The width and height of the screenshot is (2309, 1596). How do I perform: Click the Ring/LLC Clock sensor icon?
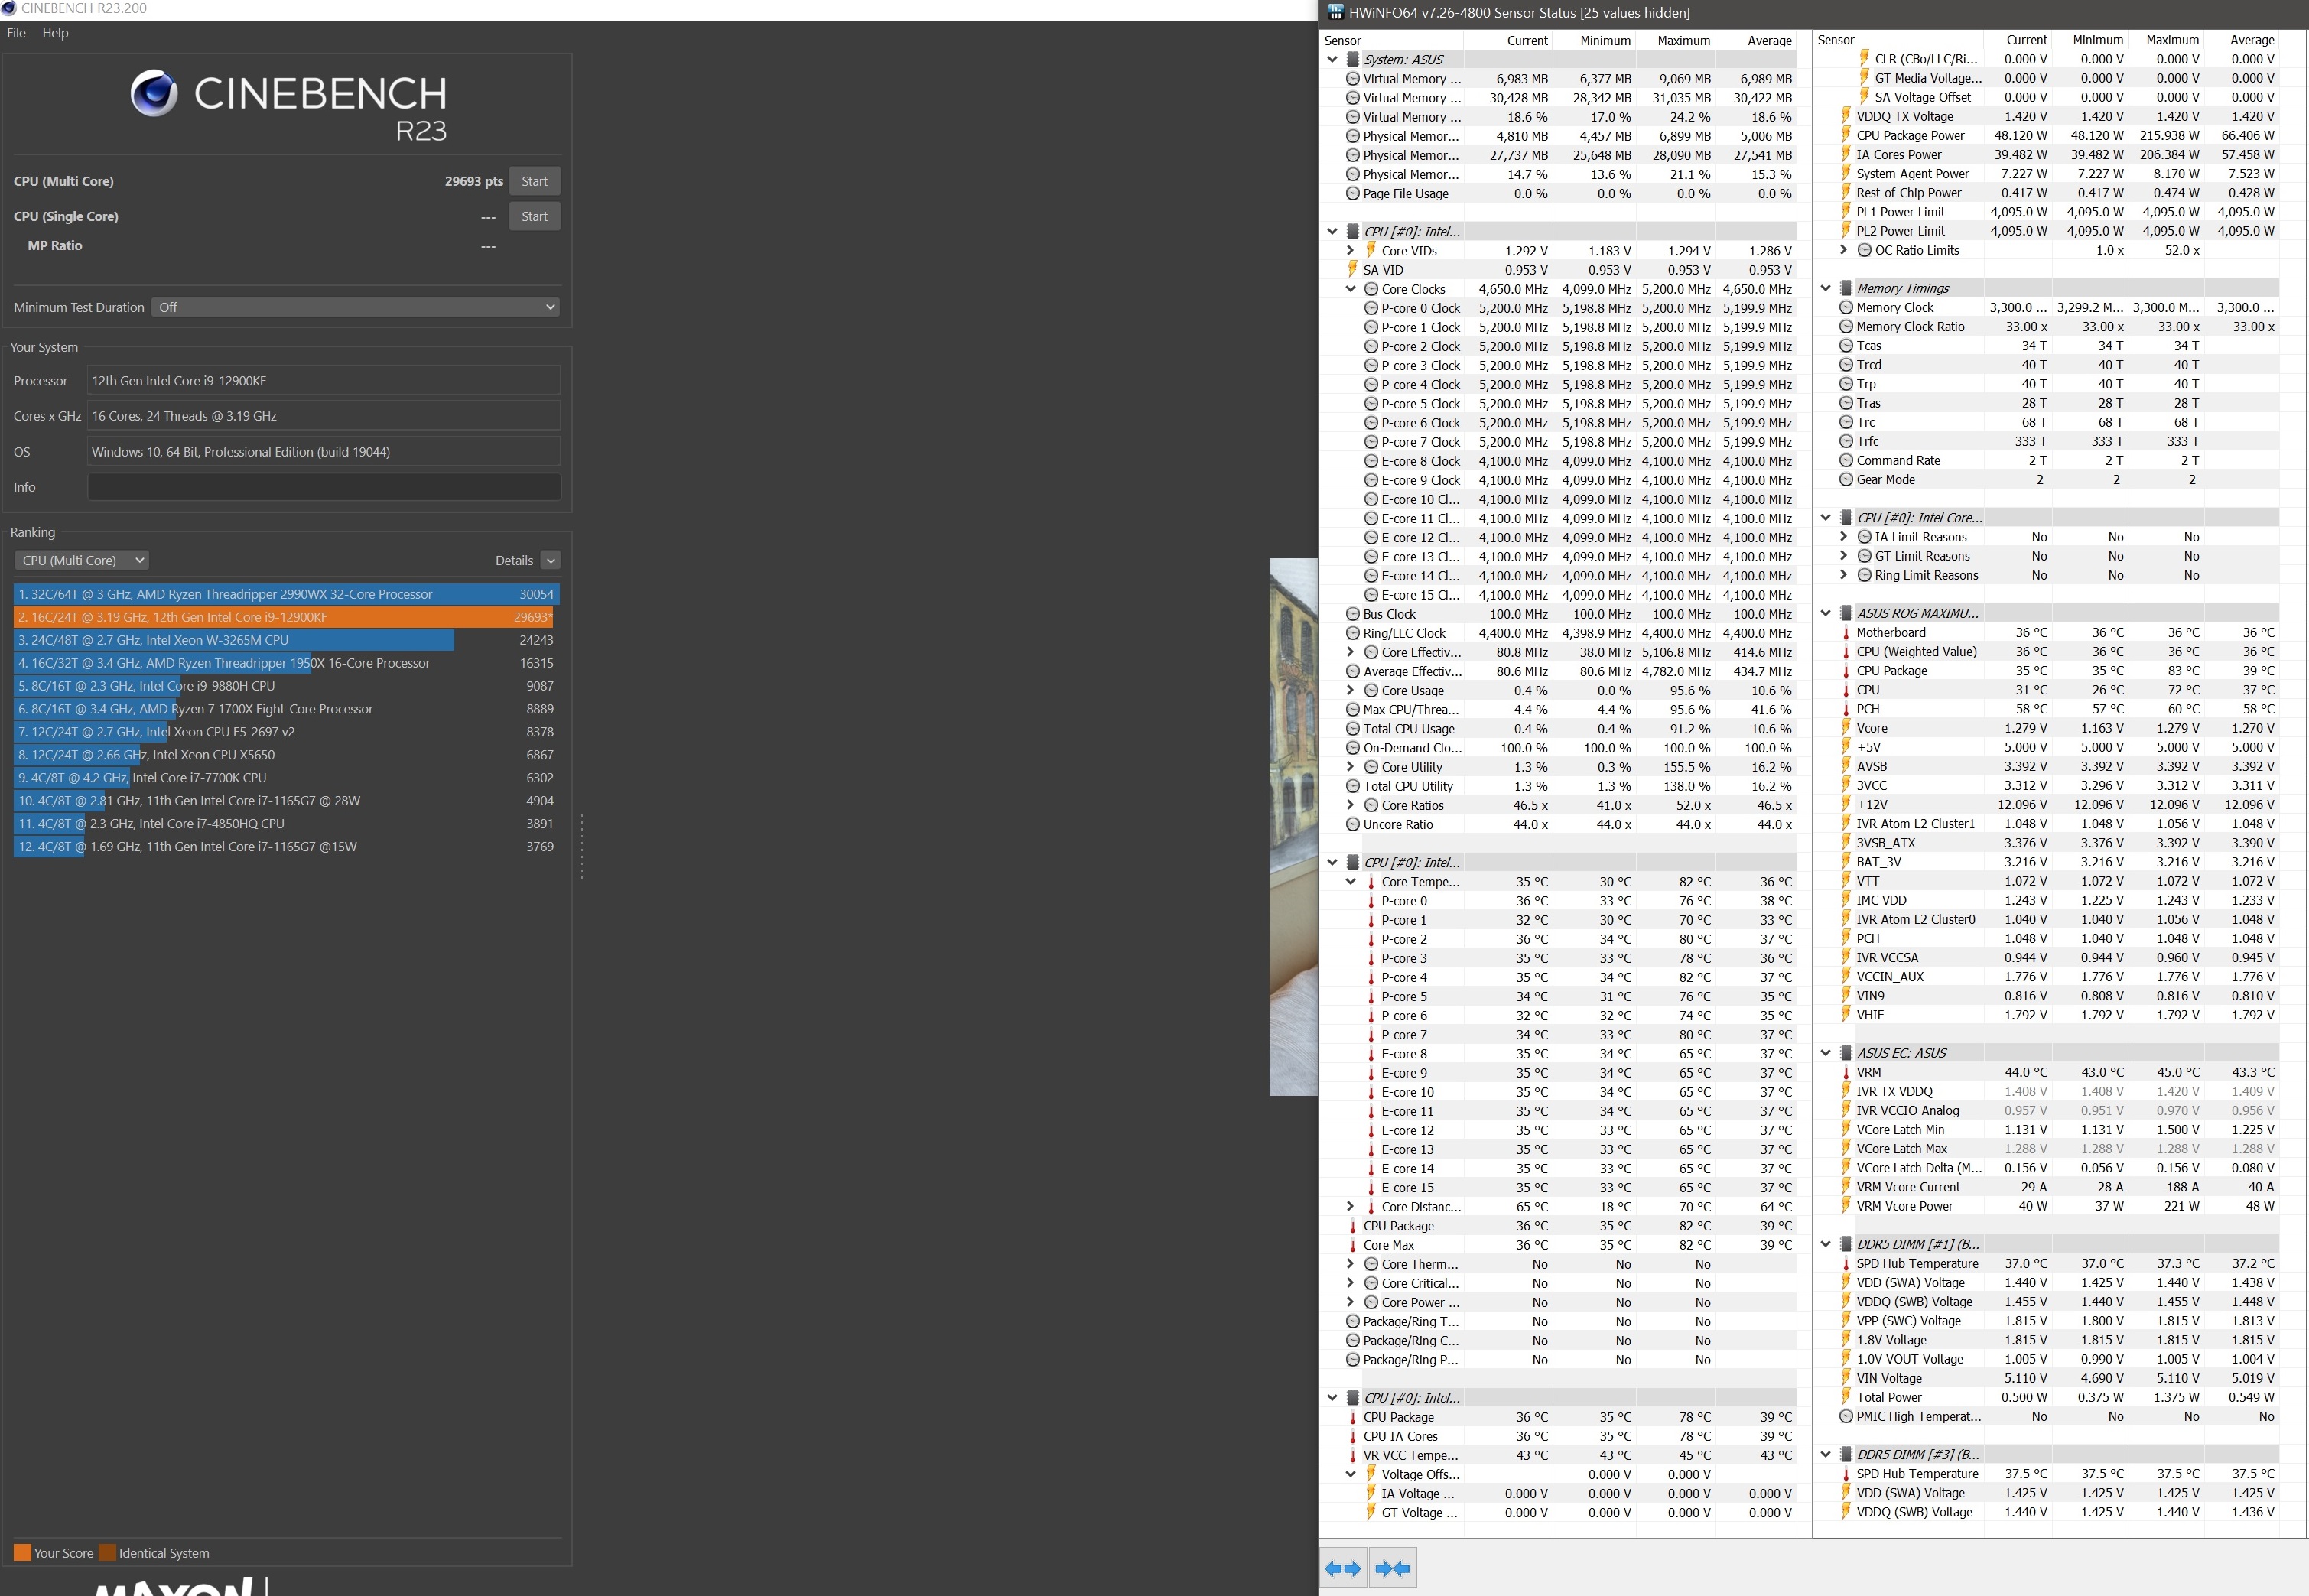pos(1352,633)
